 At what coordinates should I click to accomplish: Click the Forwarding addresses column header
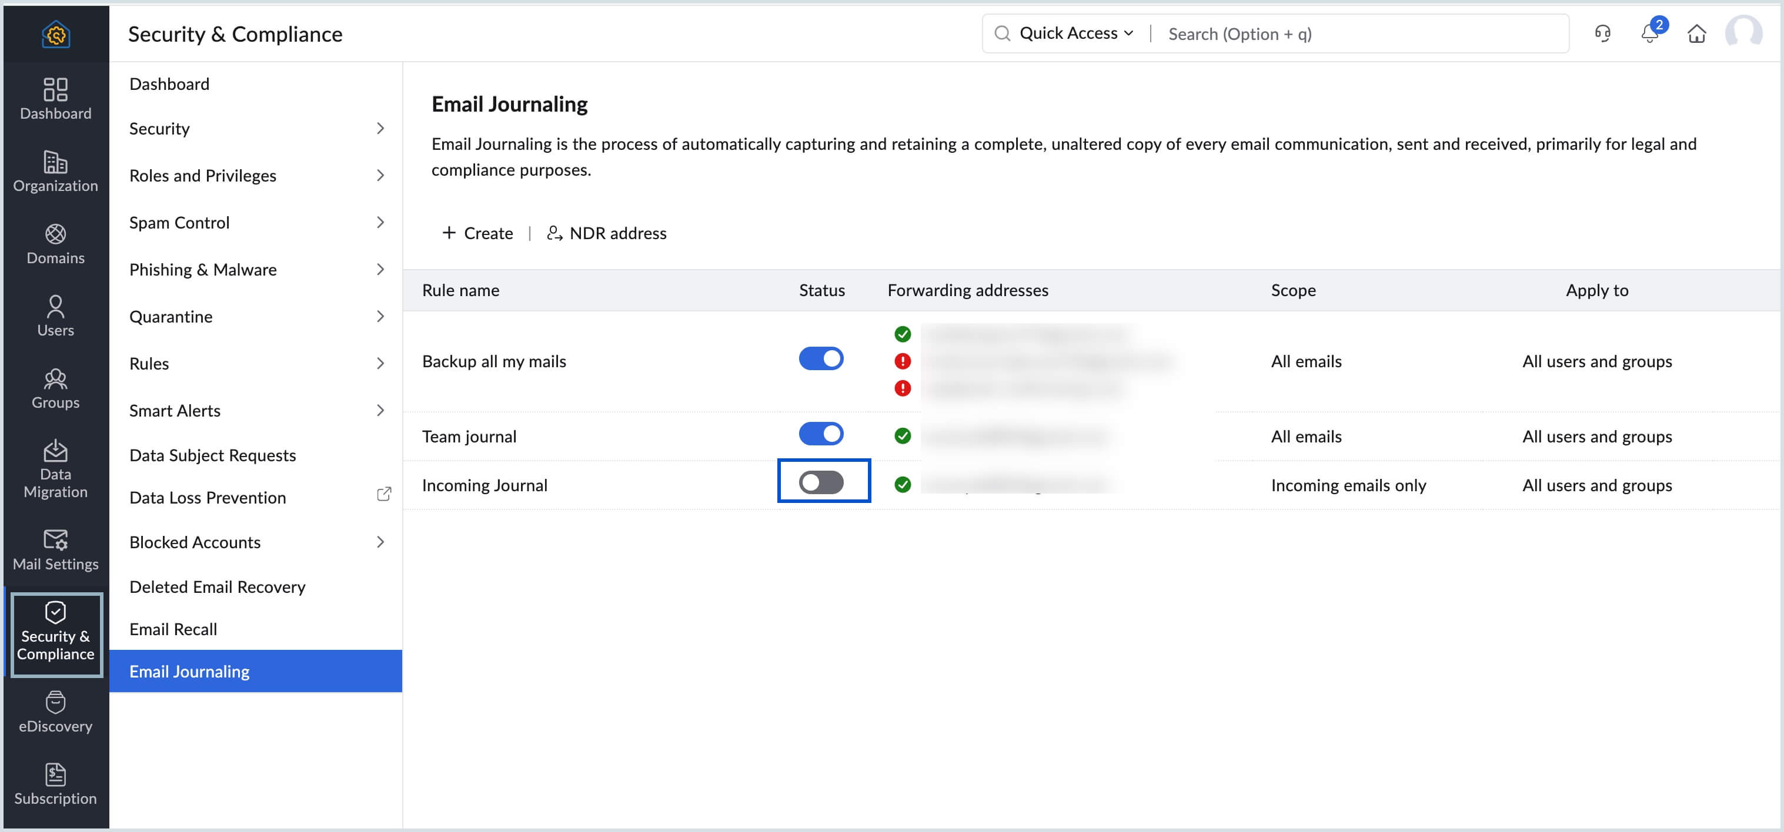click(x=967, y=290)
